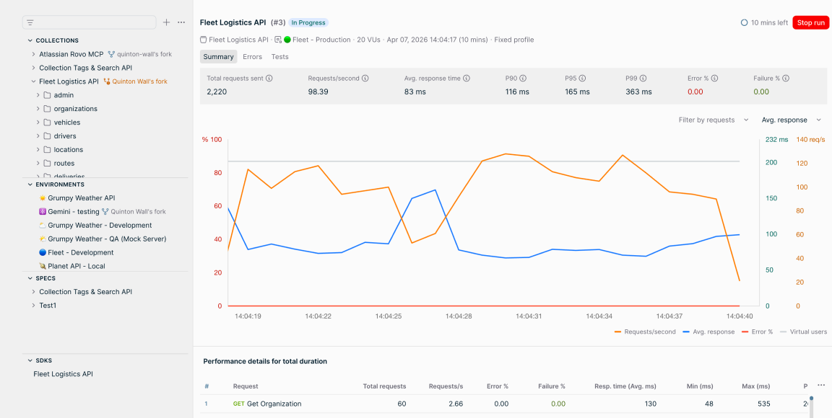Click the info icon beside Failure %

786,79
